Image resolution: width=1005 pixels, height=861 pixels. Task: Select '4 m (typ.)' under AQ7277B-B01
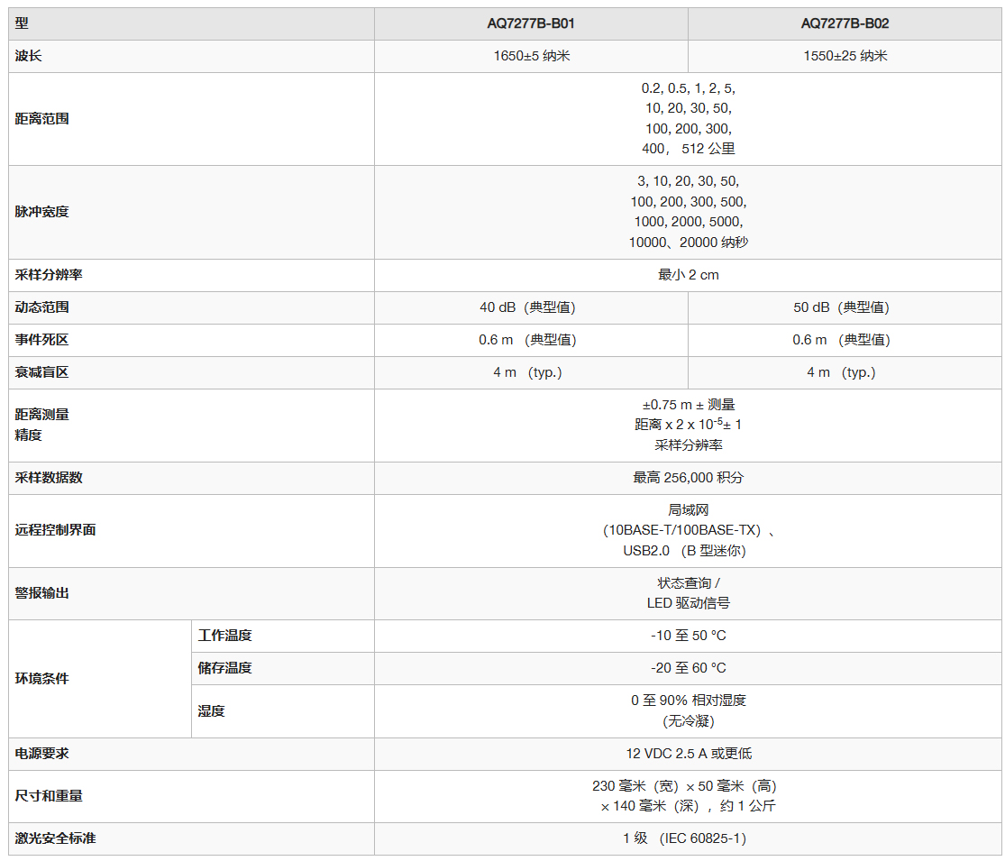pyautogui.click(x=527, y=372)
